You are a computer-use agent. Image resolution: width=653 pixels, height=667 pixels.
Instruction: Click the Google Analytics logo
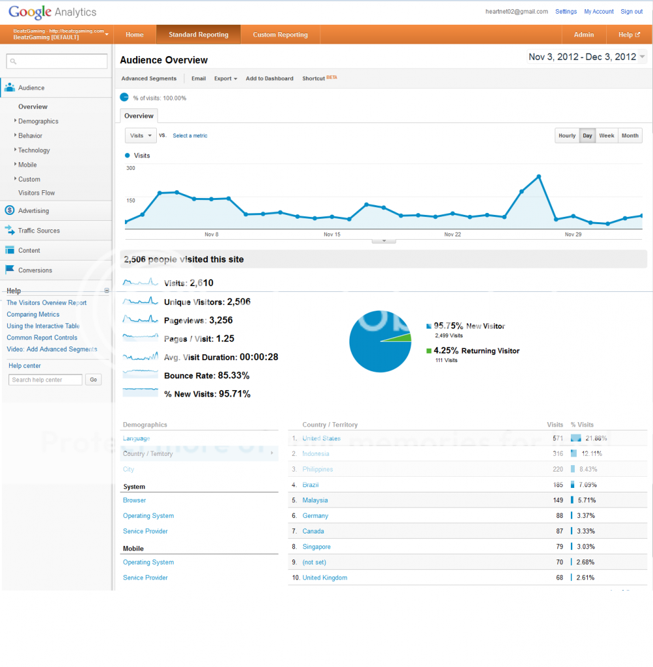coord(52,12)
